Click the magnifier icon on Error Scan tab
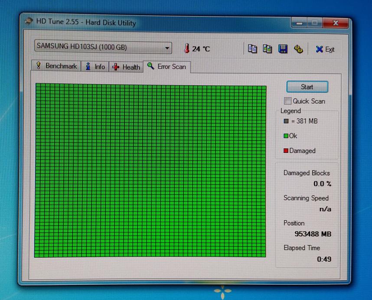The width and height of the screenshot is (372, 300). coord(150,66)
